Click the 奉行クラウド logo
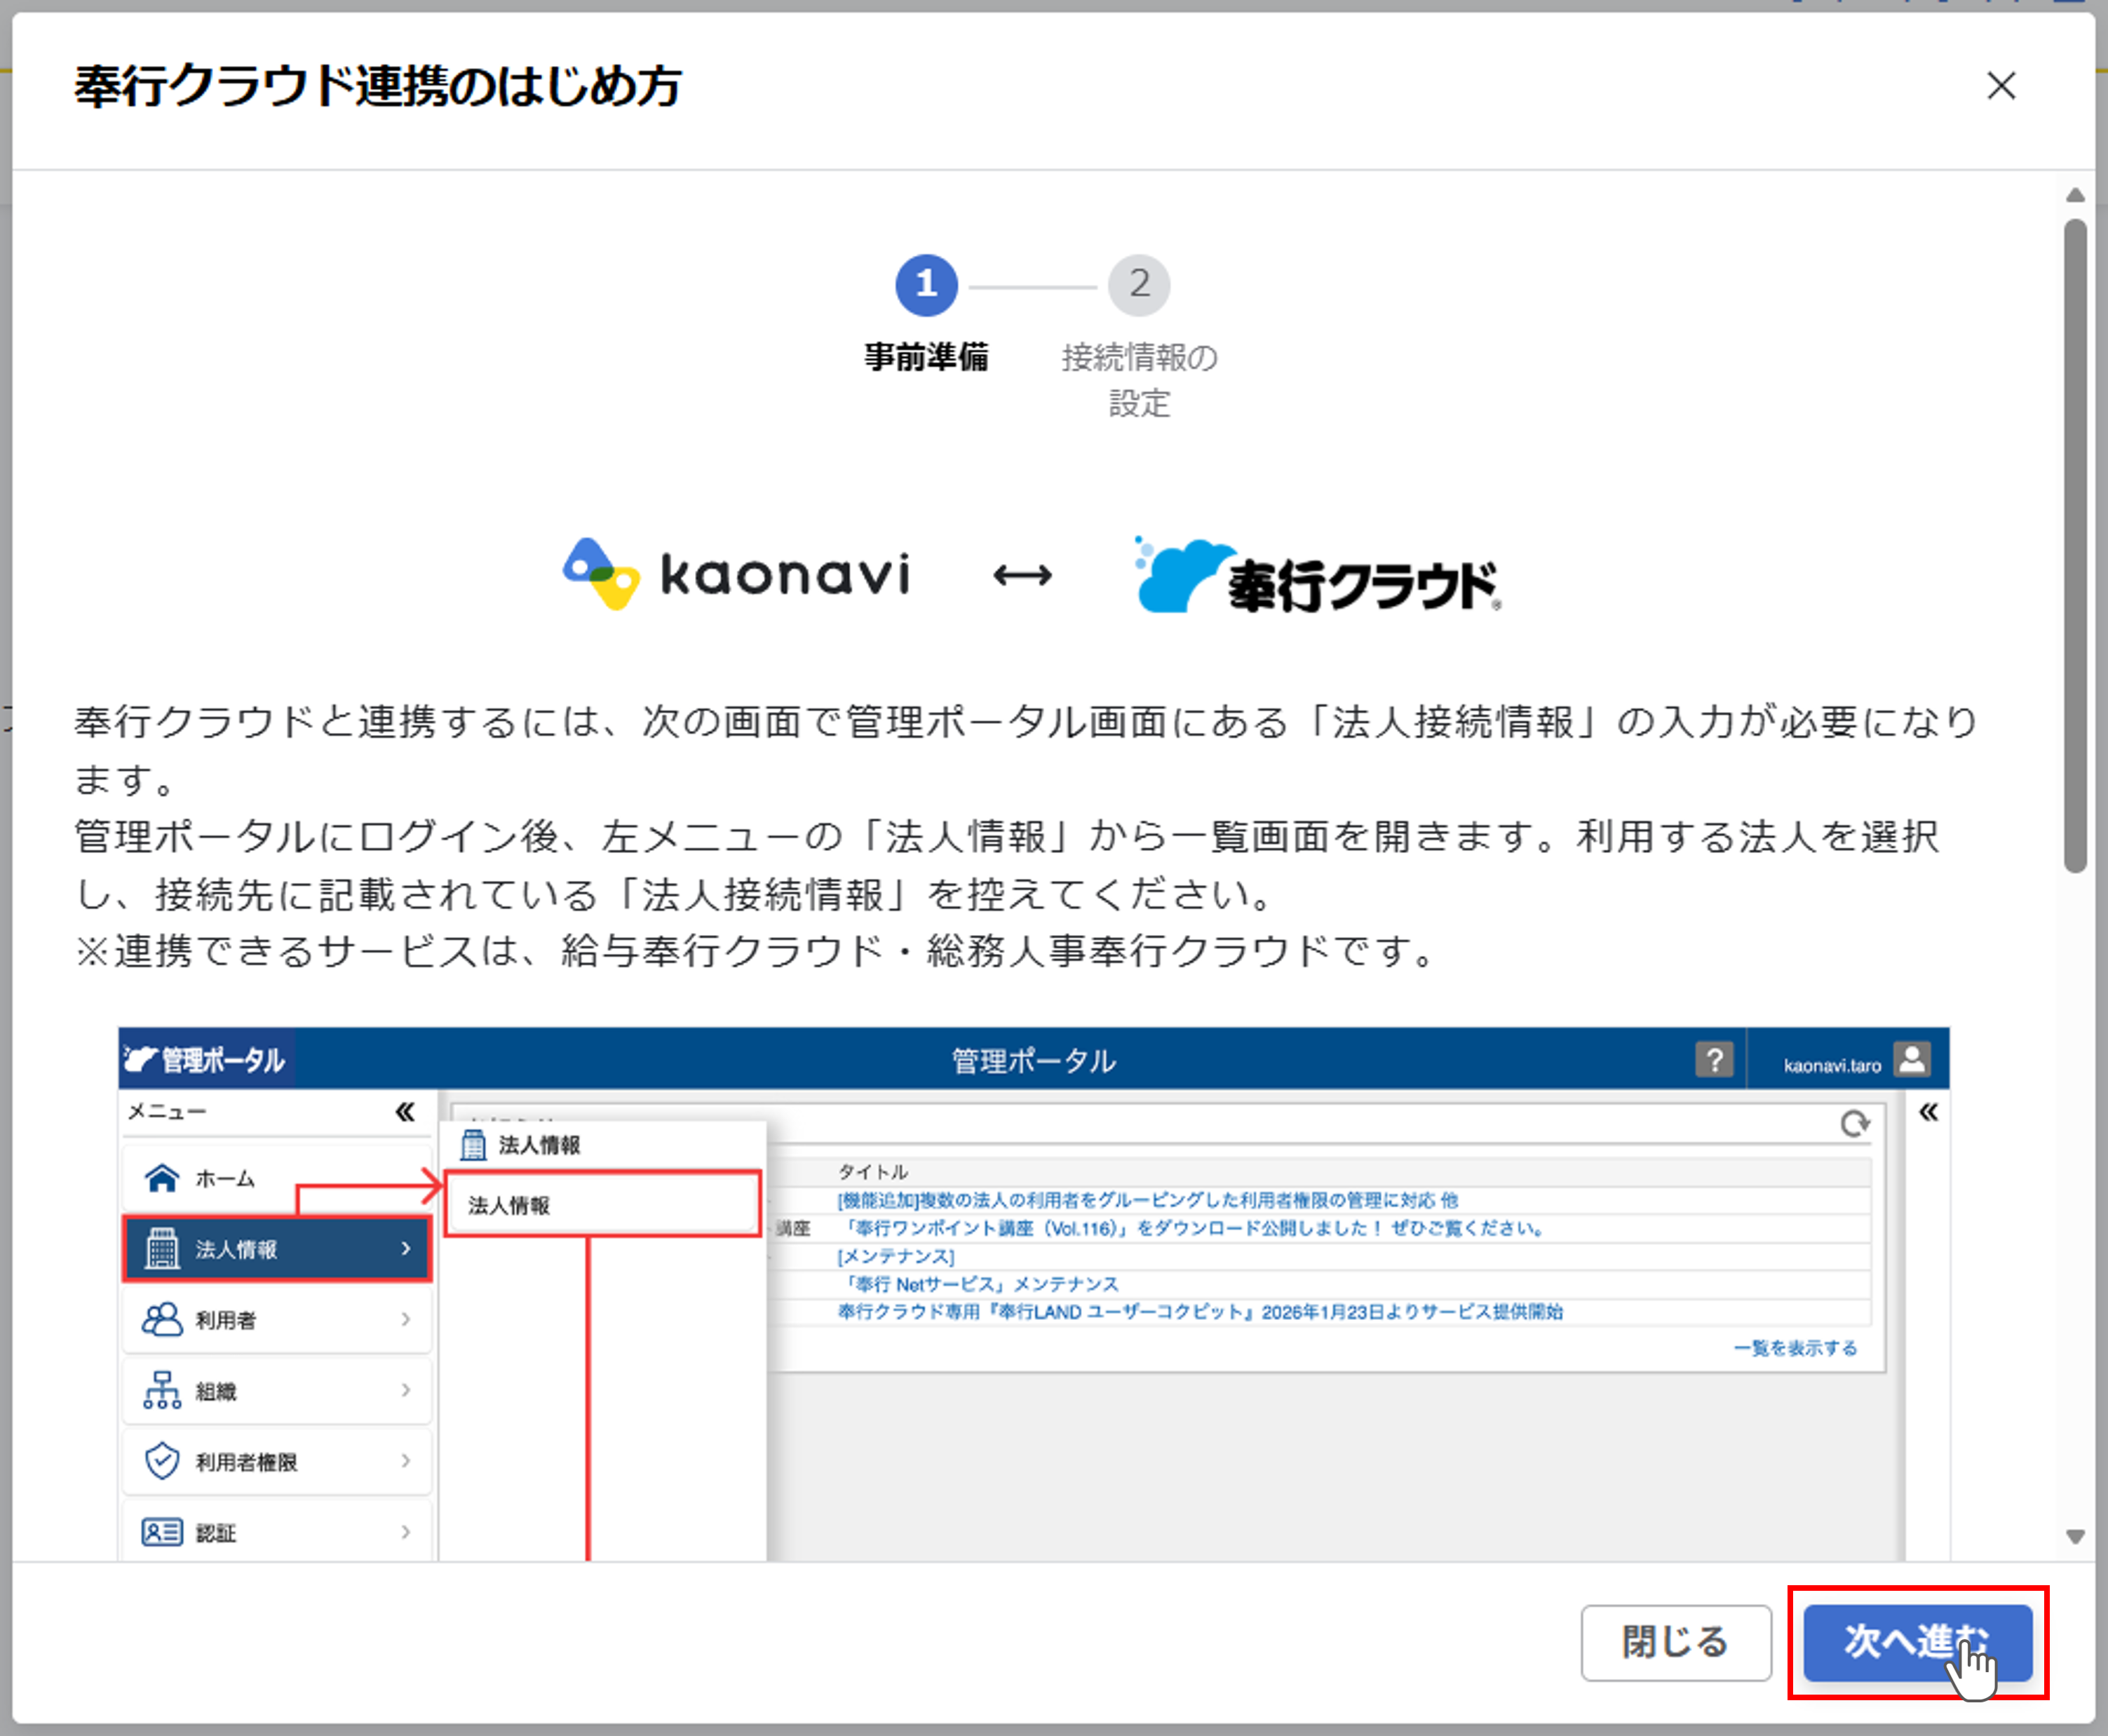Screen dimensions: 2108x1736 click(1318, 575)
